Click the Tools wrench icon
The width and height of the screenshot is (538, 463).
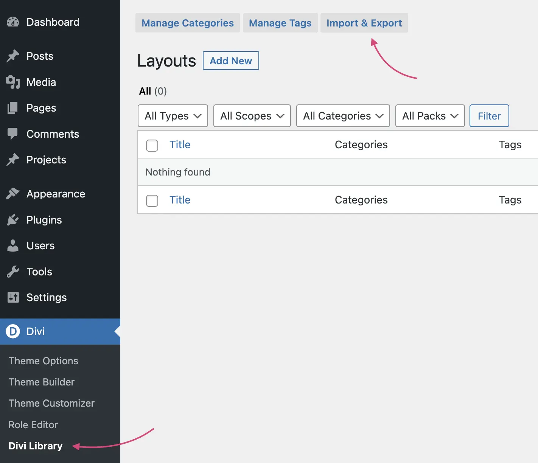tap(13, 272)
